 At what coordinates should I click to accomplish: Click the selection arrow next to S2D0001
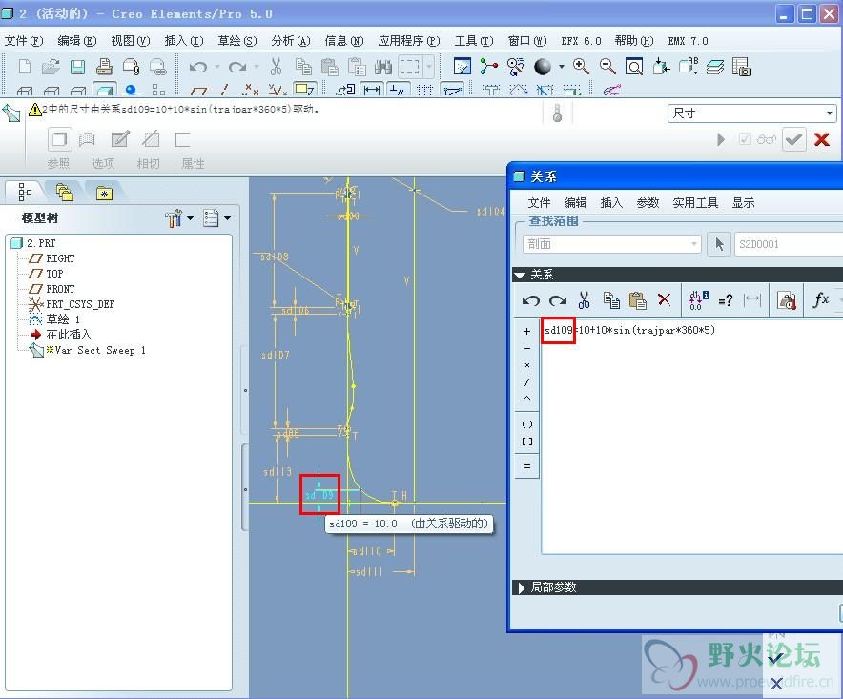click(719, 244)
